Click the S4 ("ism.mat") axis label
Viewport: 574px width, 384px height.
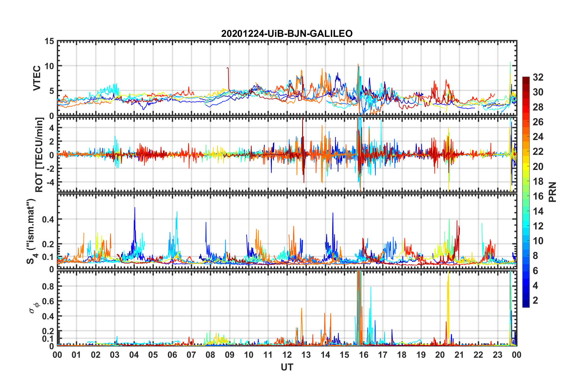(x=31, y=231)
